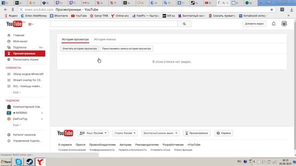
Task: Open browser downloads arrow icon
Action: pyautogui.click(x=291, y=10)
